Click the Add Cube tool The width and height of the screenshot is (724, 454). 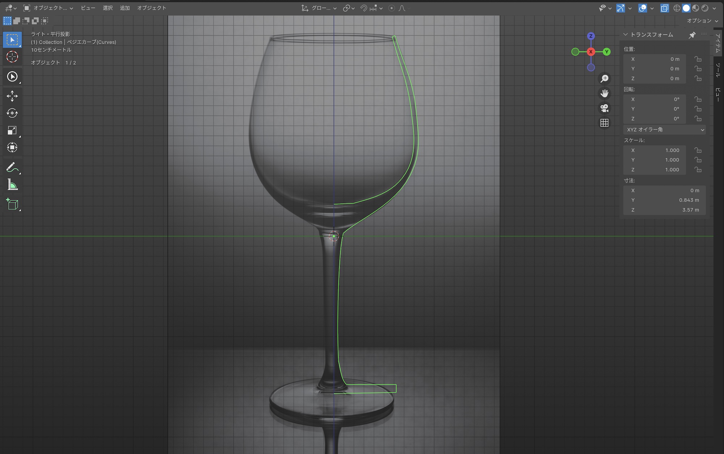click(x=12, y=205)
